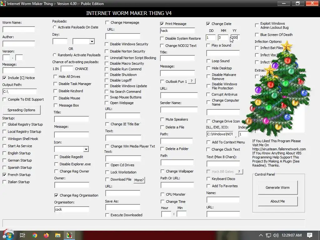The width and height of the screenshot is (320, 240).
Task: Launch Google Chrome from the taskbar
Action: click(x=35, y=235)
